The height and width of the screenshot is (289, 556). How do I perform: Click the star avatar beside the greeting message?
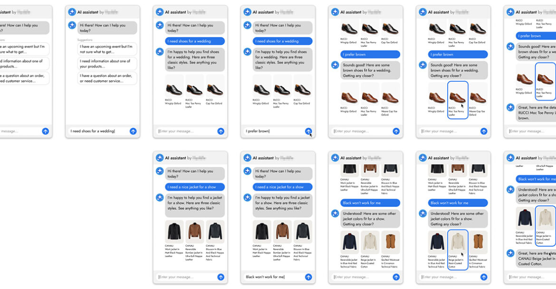72,25
